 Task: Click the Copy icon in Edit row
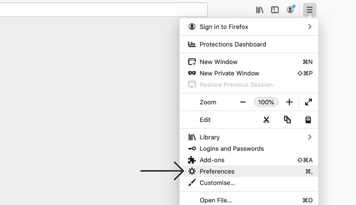[287, 120]
